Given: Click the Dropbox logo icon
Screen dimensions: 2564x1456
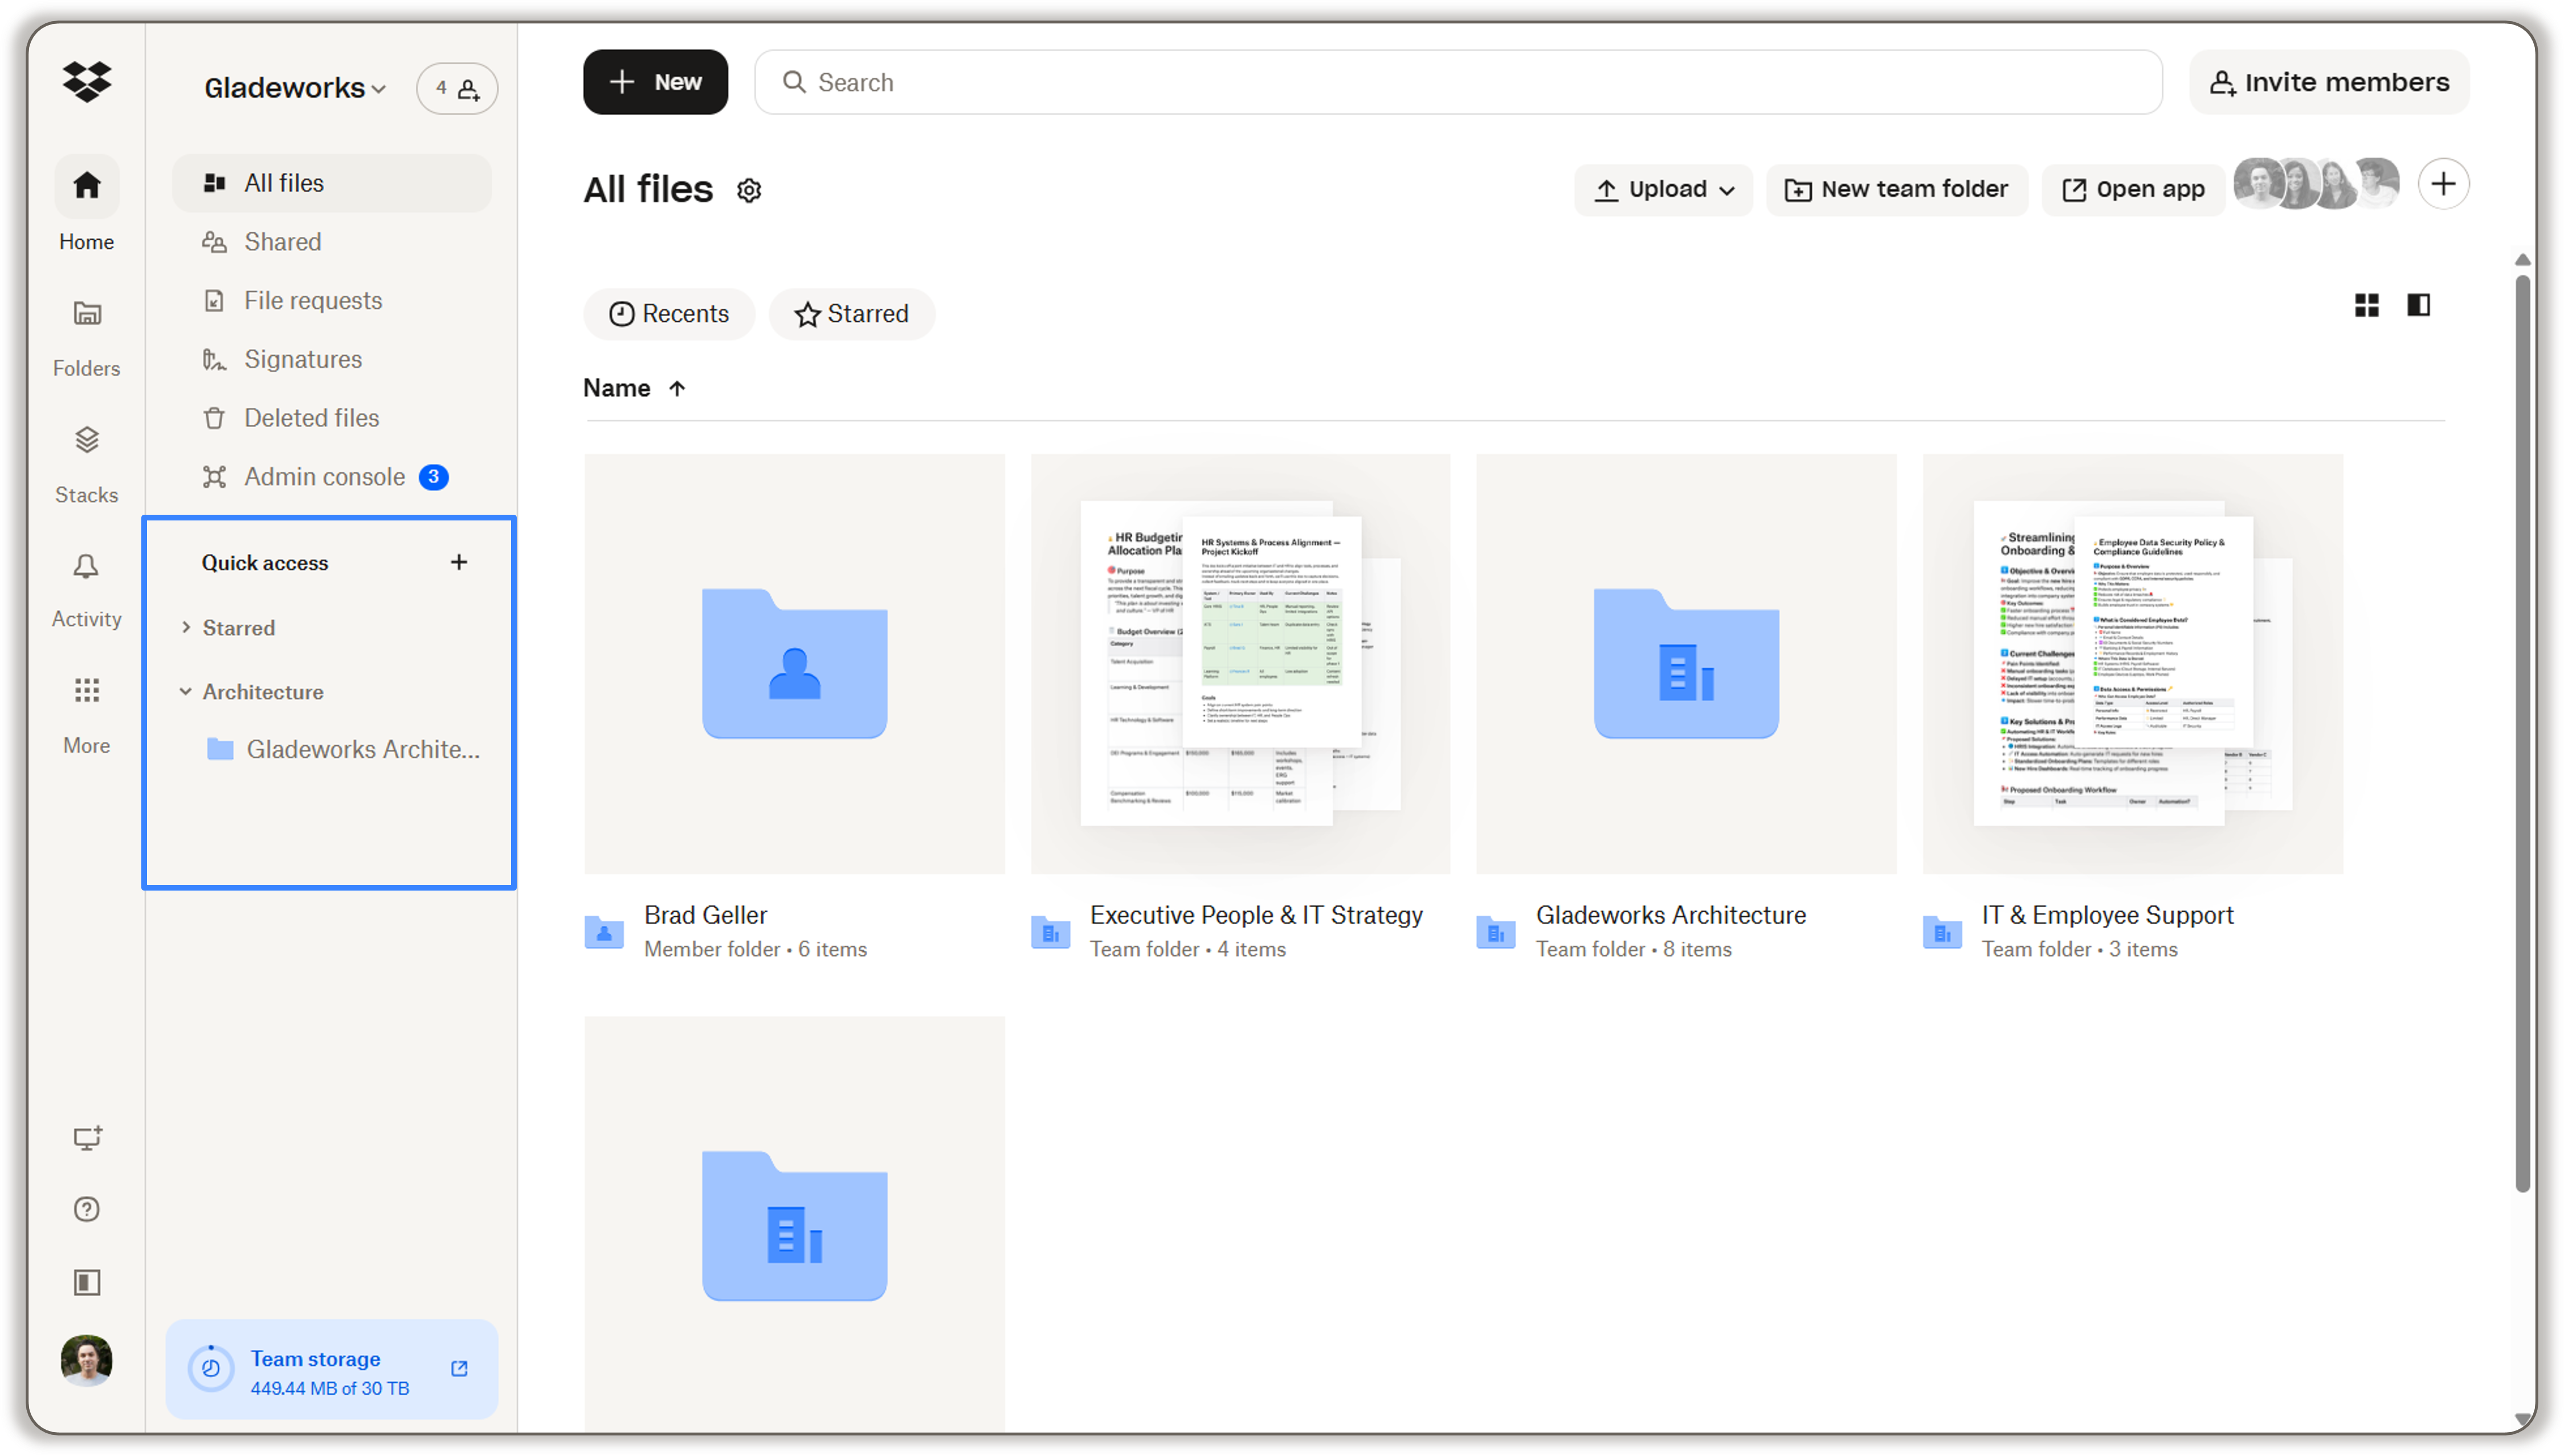Looking at the screenshot, I should click(87, 81).
